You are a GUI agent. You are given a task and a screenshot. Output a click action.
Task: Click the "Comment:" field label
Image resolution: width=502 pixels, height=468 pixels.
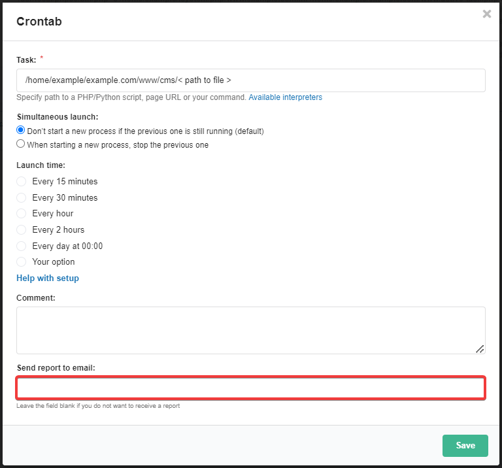pyautogui.click(x=36, y=297)
